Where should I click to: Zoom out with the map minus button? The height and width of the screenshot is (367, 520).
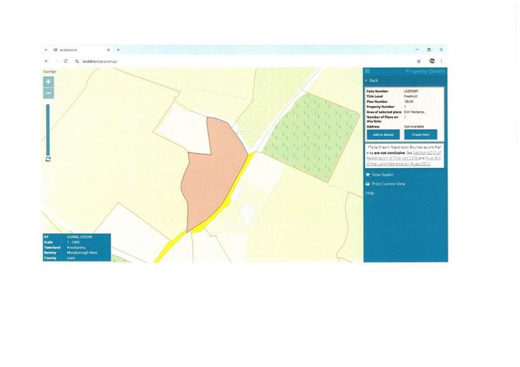[48, 93]
